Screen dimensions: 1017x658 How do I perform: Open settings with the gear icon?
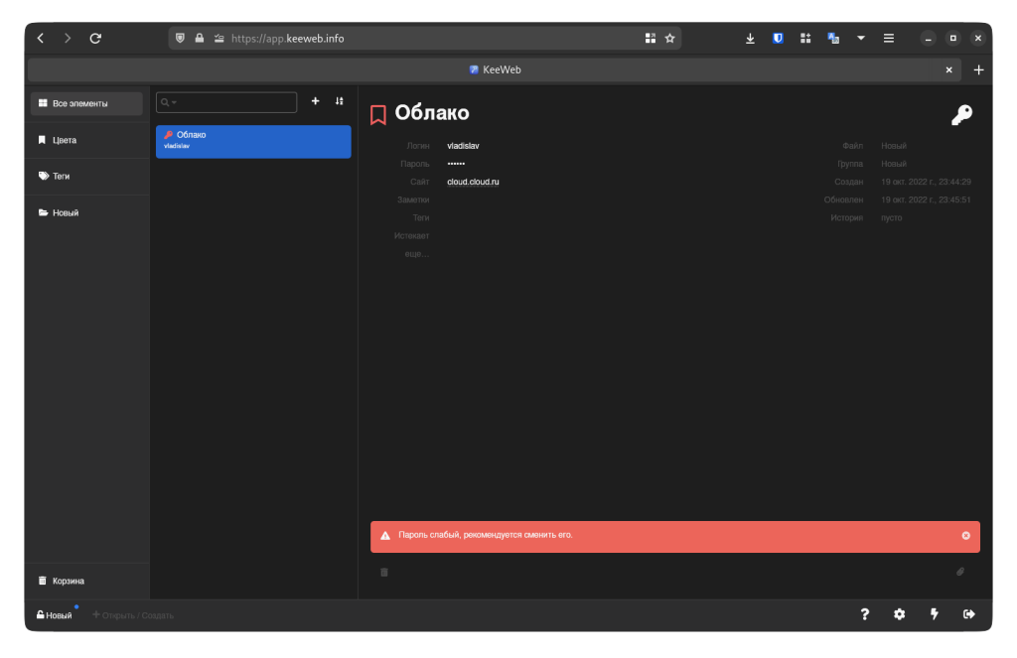click(899, 614)
